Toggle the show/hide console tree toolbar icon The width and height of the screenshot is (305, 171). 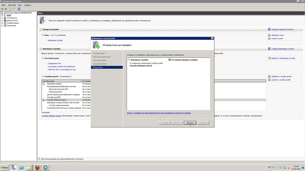14,9
